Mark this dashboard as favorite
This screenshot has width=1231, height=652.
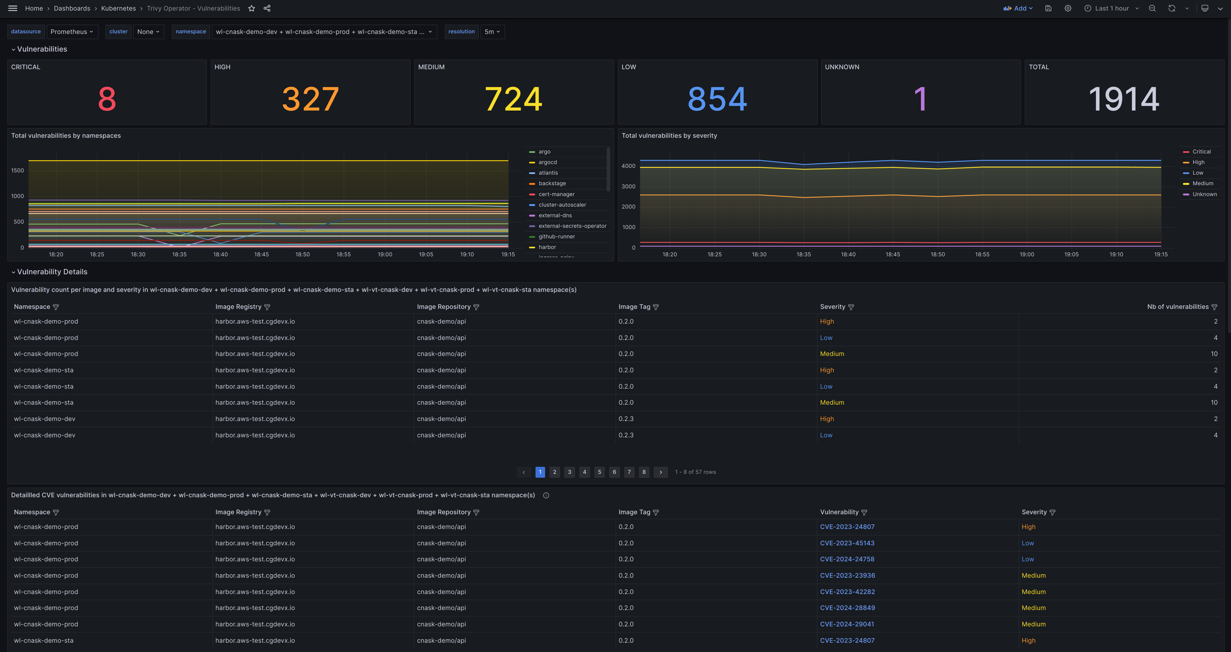[x=251, y=8]
